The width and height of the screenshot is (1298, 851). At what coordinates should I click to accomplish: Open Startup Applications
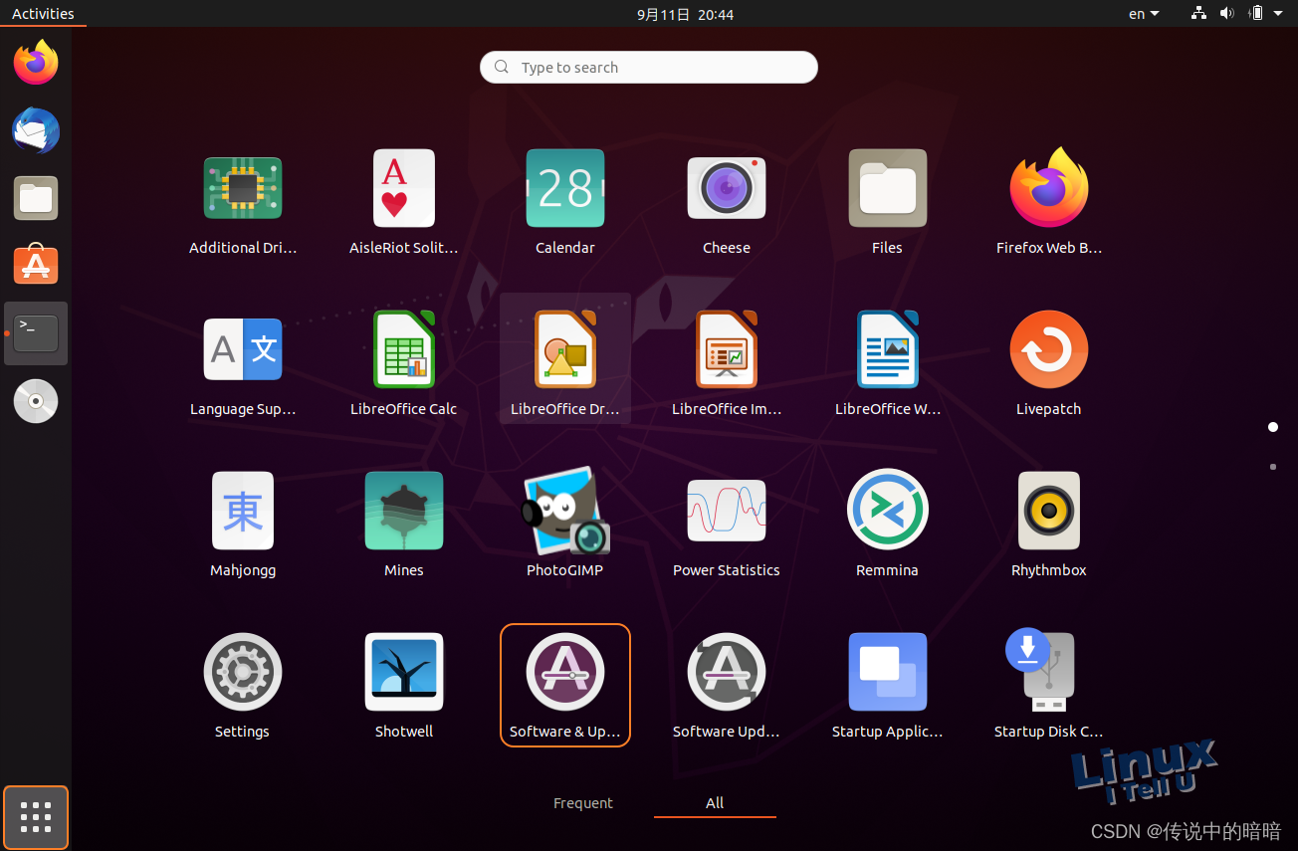pyautogui.click(x=887, y=687)
